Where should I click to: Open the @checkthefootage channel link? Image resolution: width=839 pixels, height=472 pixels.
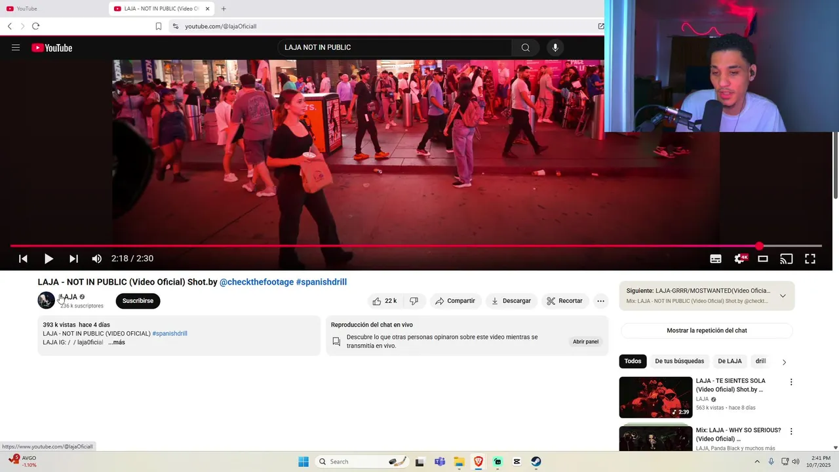pos(256,282)
